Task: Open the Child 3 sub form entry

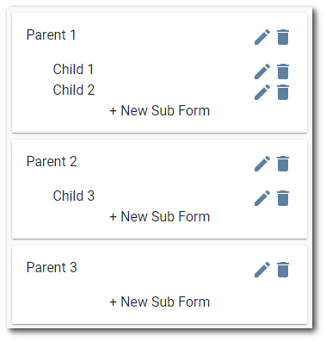Action: click(x=74, y=196)
